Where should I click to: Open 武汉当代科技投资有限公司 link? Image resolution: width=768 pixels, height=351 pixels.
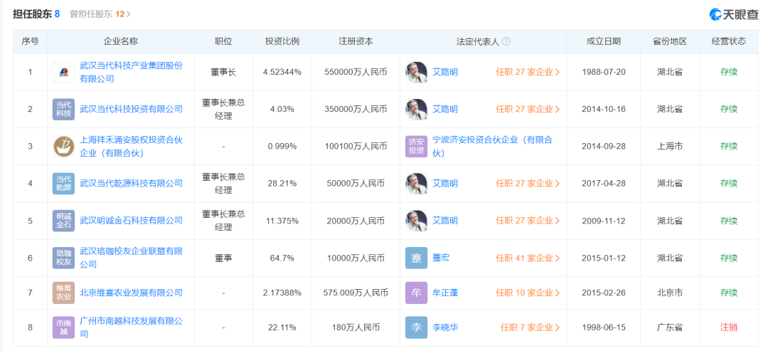click(131, 110)
